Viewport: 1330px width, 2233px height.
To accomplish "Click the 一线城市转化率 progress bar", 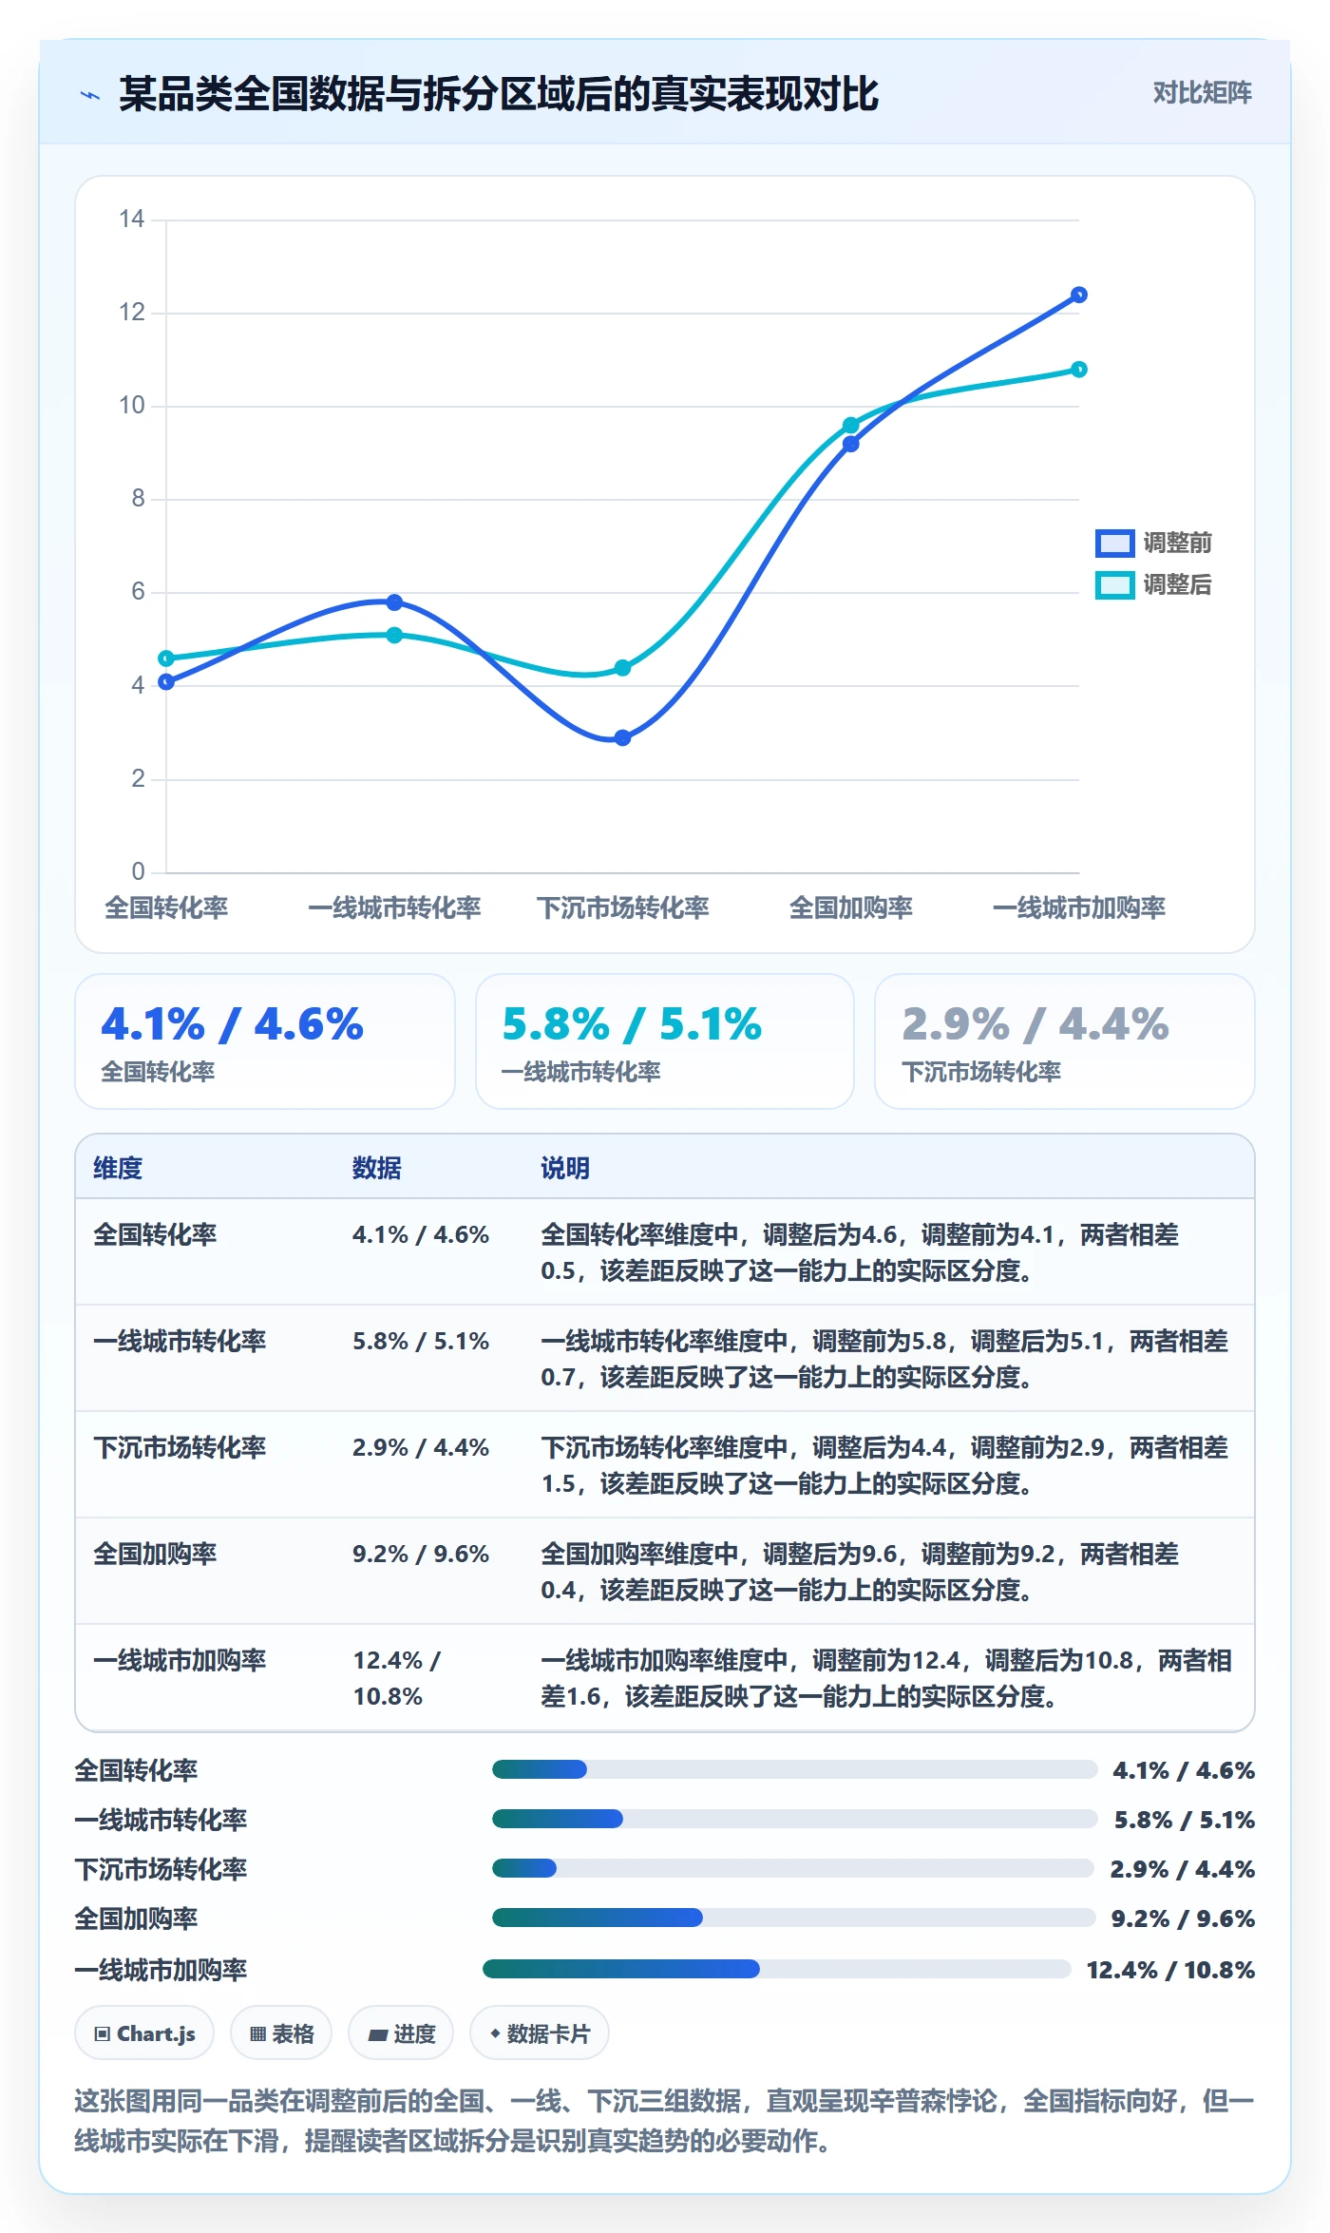I will 795,1819.
